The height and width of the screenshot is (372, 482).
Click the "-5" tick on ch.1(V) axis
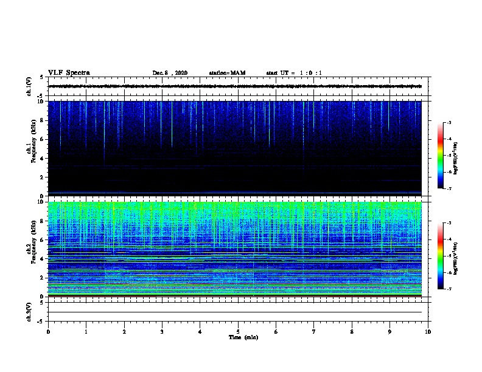(x=41, y=96)
